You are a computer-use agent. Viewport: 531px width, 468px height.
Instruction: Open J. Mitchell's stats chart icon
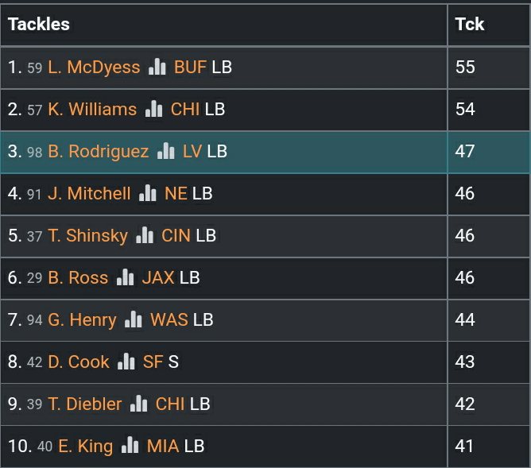tap(147, 193)
